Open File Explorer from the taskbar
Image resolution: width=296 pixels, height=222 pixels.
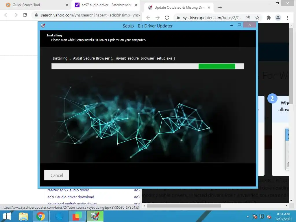click(x=23, y=216)
